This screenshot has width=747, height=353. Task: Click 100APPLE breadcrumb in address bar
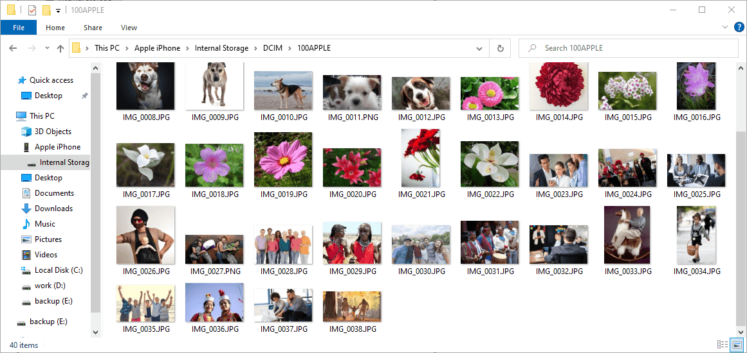314,48
